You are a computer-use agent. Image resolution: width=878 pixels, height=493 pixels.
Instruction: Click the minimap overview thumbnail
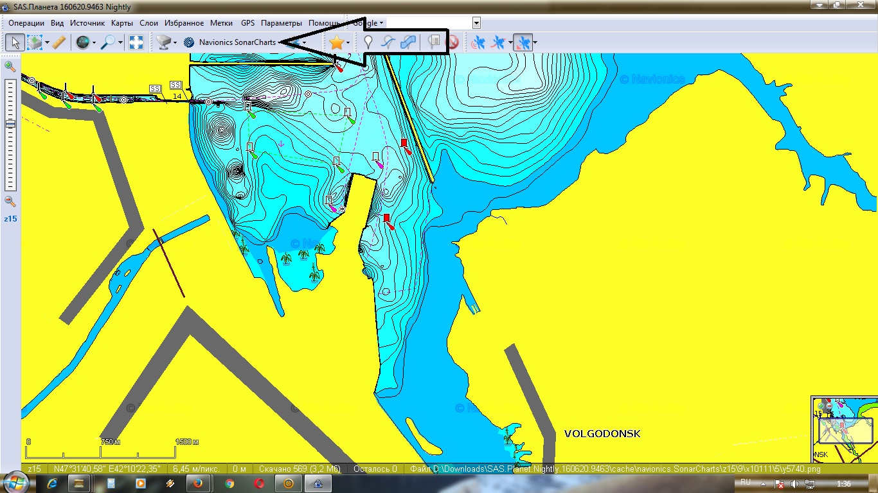[844, 429]
